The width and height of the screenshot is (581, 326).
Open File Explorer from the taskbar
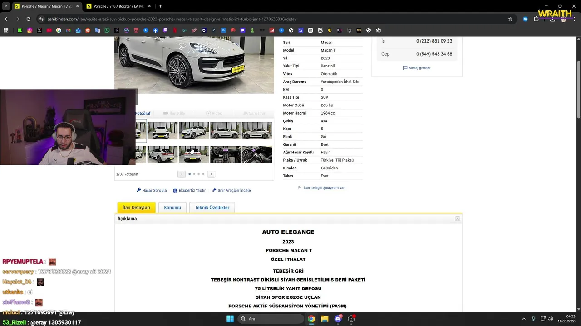point(325,319)
